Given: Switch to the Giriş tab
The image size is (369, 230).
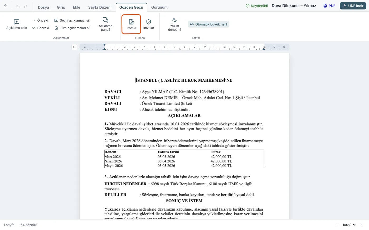Looking at the screenshot, I should (61, 7).
